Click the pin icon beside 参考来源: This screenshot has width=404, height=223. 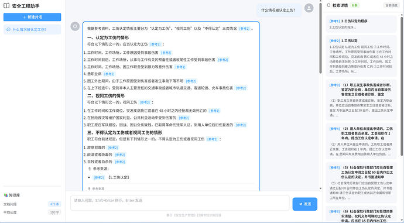(90, 169)
